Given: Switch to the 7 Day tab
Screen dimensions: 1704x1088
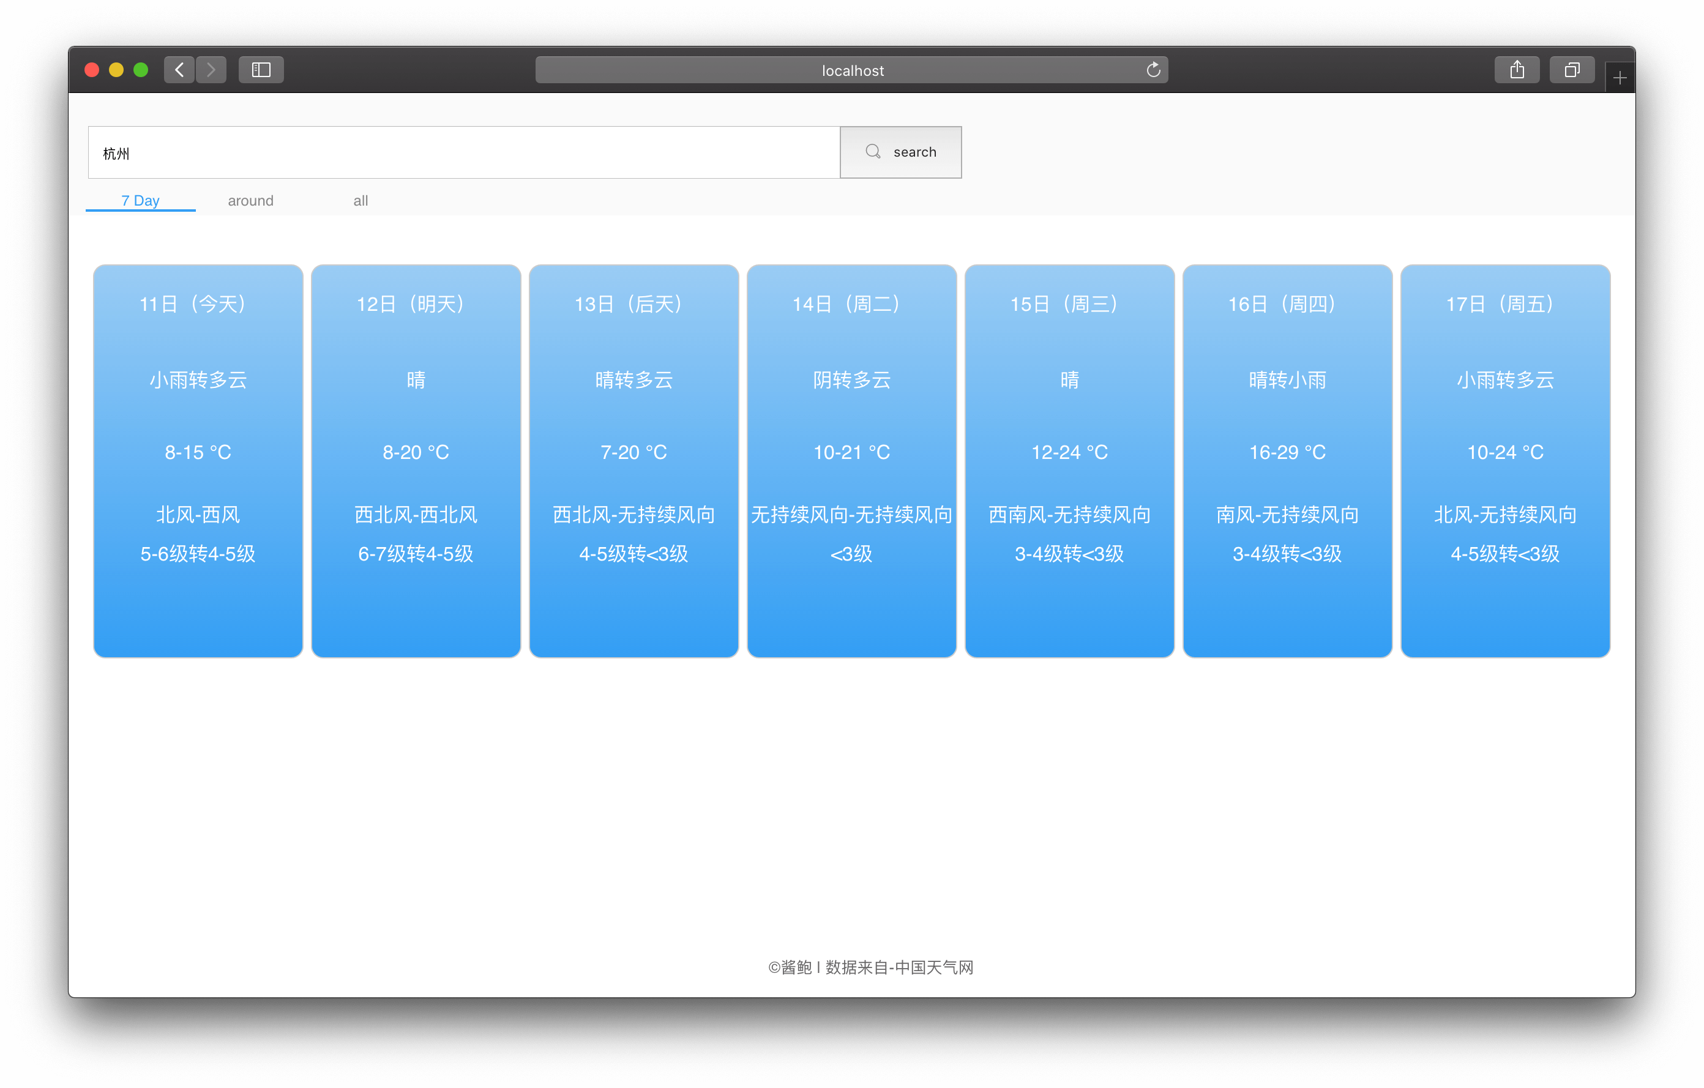Looking at the screenshot, I should (x=140, y=200).
